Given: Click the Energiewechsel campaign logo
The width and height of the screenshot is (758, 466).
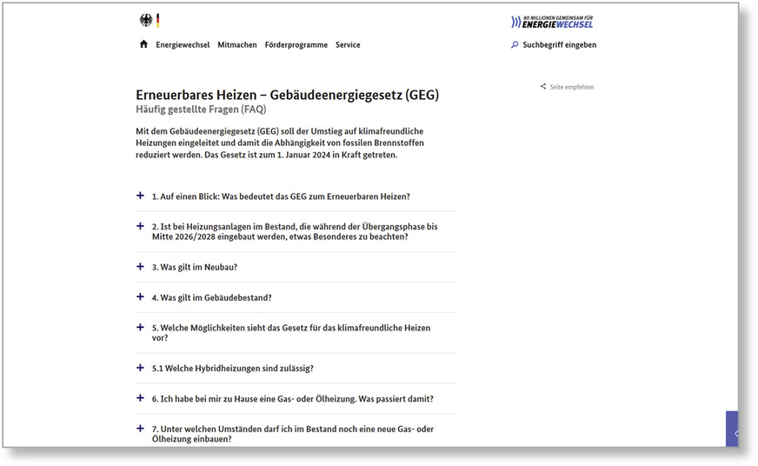Looking at the screenshot, I should [552, 22].
